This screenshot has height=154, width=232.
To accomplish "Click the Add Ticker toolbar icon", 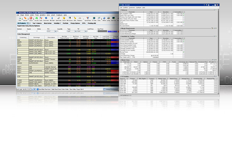I will [x=113, y=18].
